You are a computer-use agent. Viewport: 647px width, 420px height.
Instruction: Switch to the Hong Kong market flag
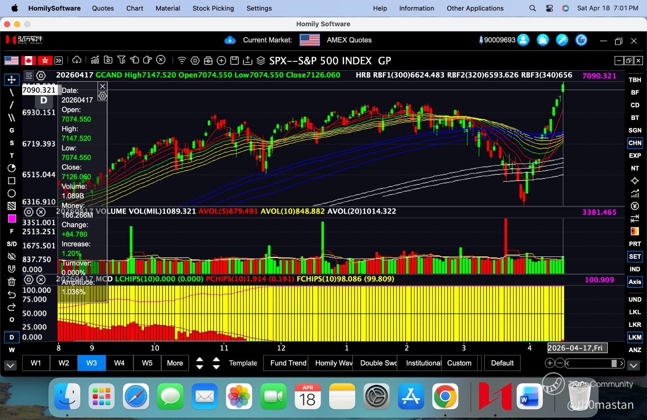coord(45,61)
